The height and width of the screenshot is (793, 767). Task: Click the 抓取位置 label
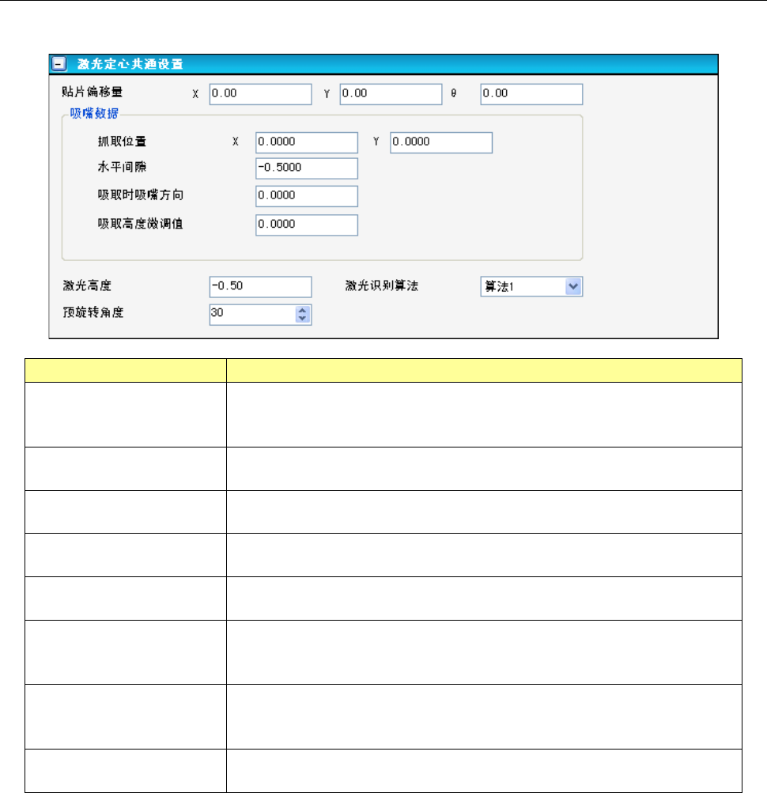pos(122,142)
